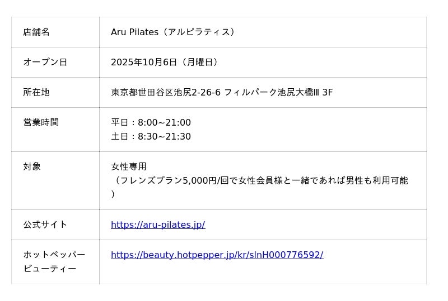Click the 所在地 label cell
This screenshot has height=301, width=448.
(36, 92)
